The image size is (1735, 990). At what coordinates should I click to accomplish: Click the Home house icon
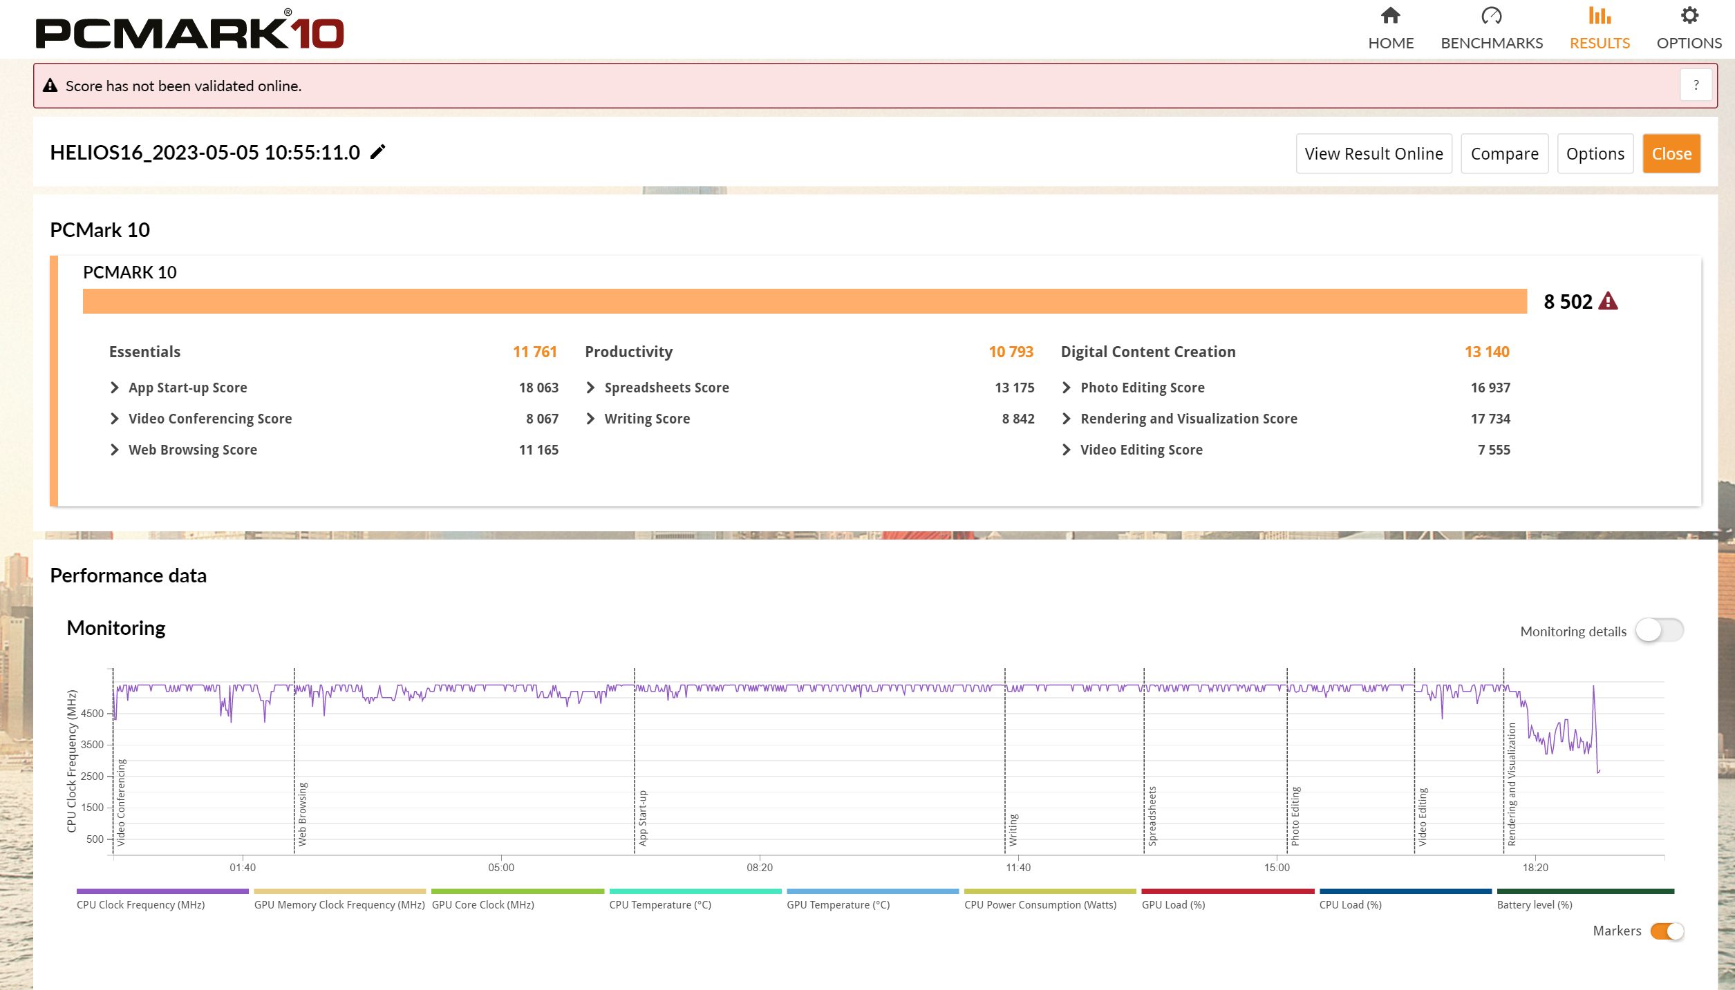[x=1390, y=15]
